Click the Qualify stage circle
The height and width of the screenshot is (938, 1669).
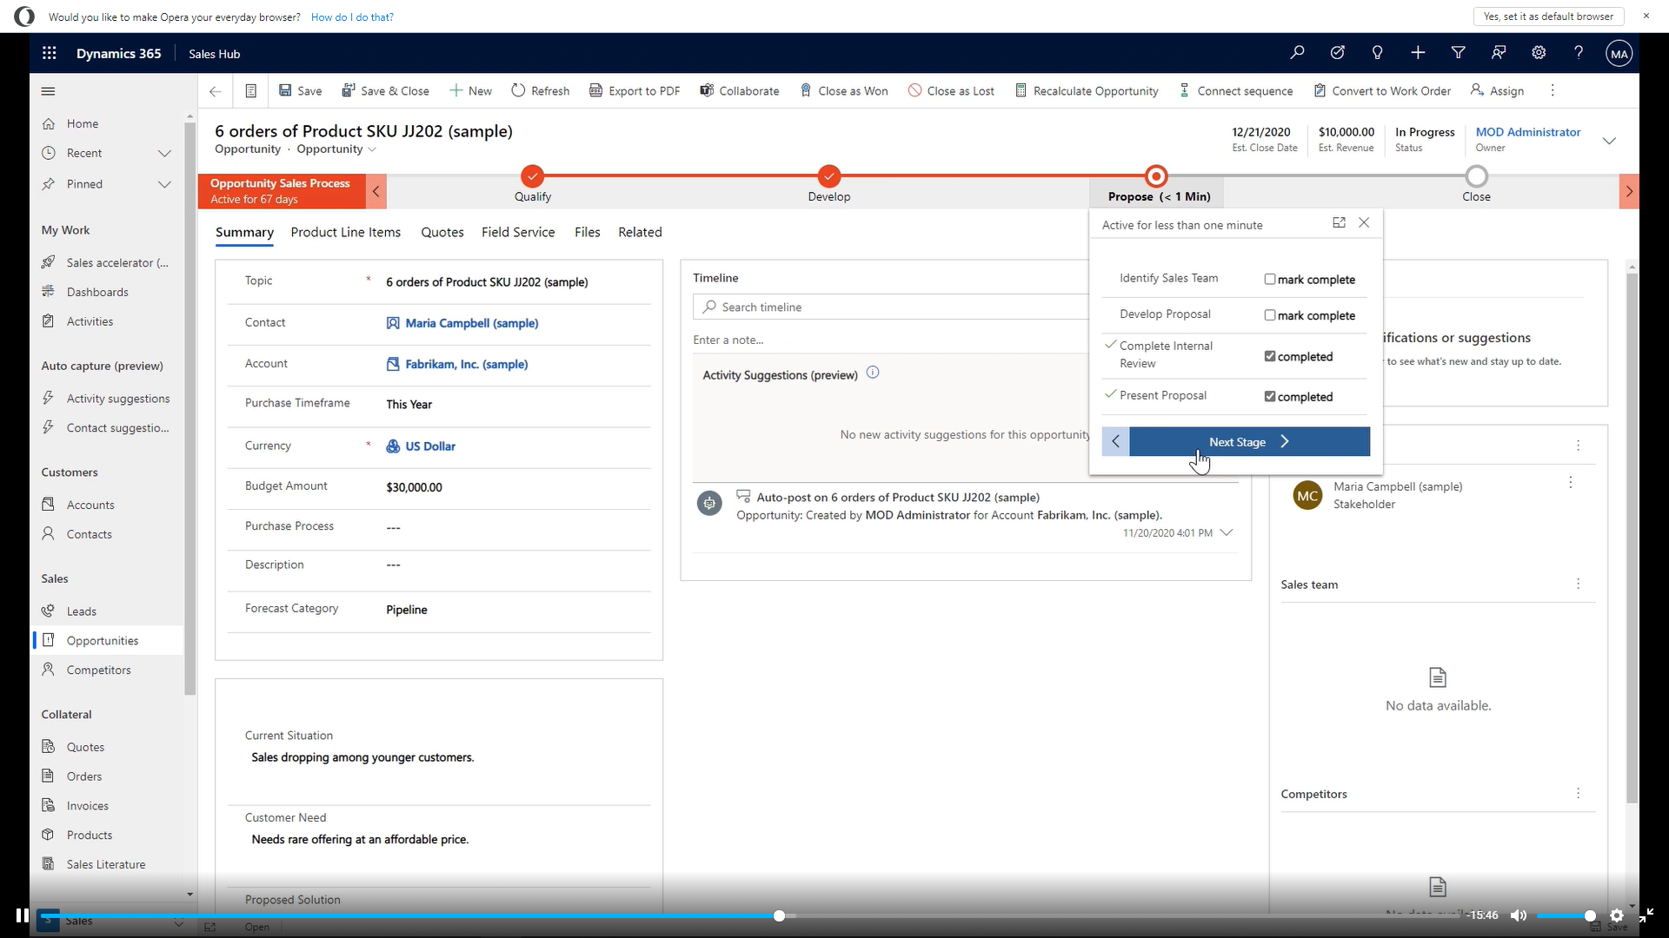(533, 176)
